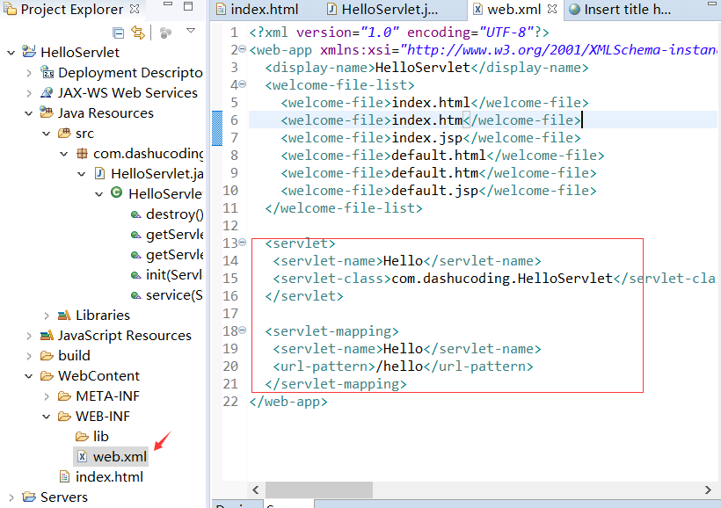Close the web.xml editor tab
This screenshot has width=721, height=508.
point(552,9)
